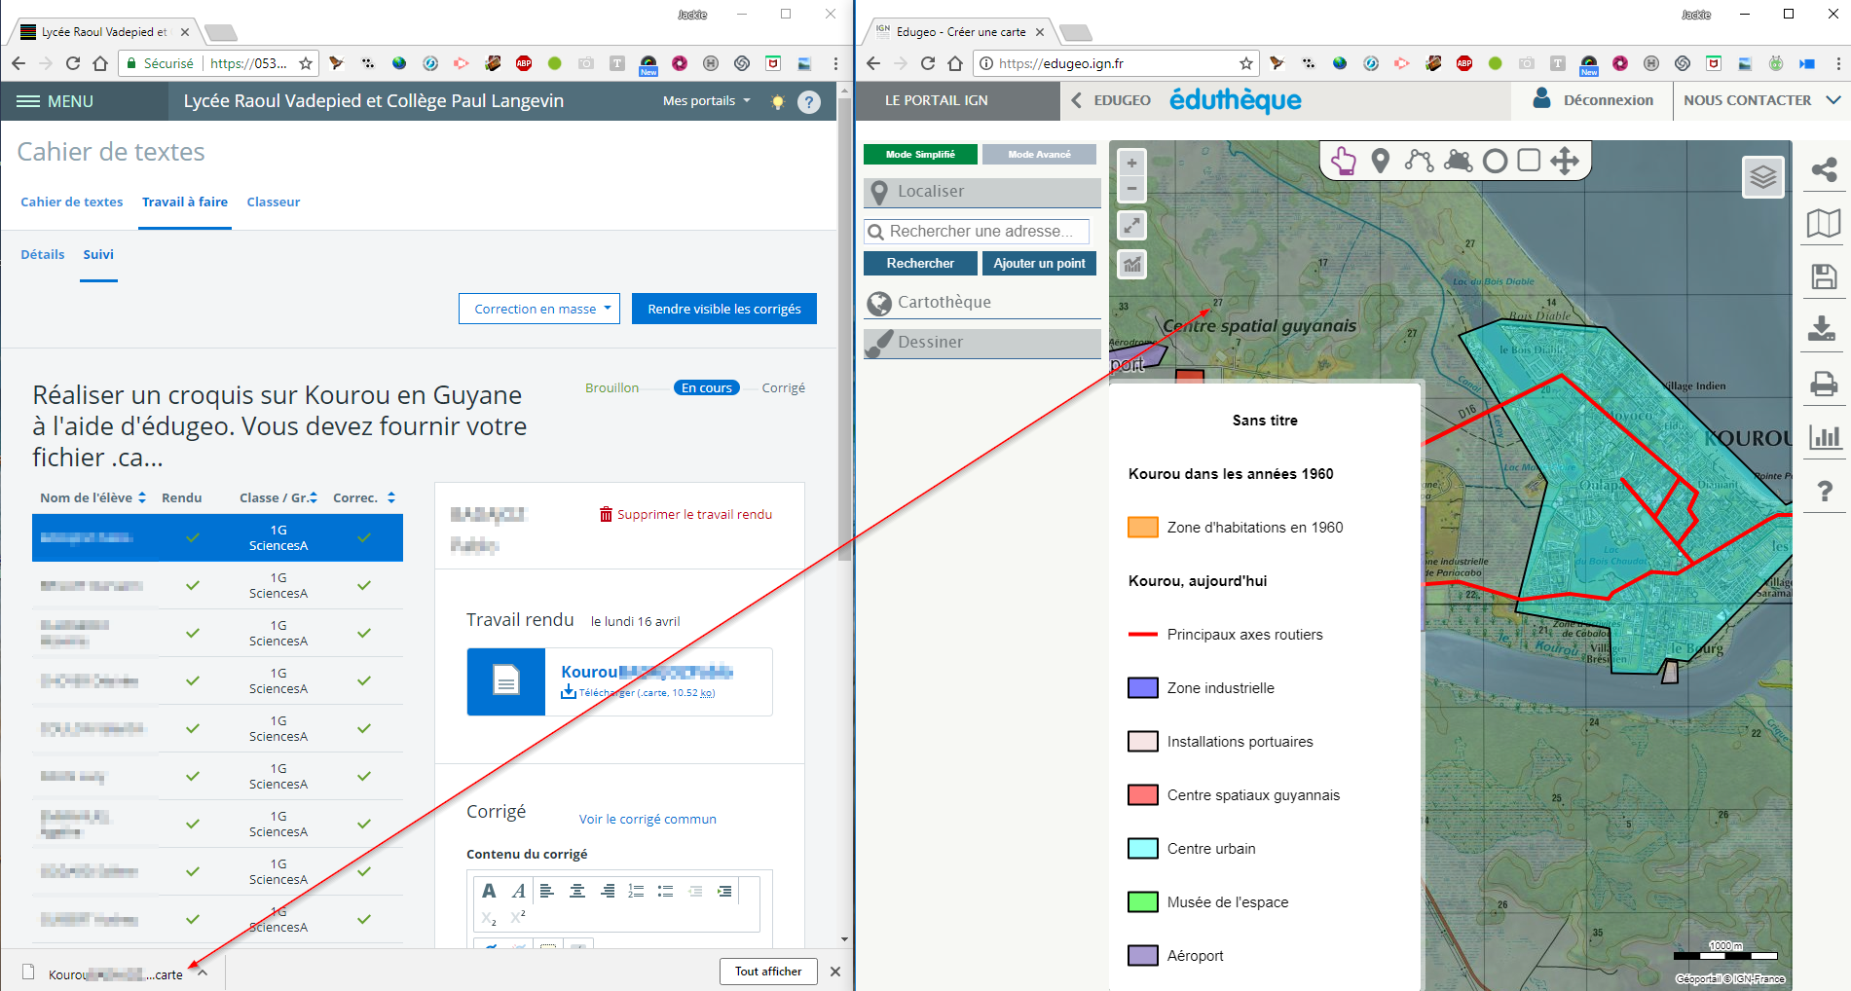Click the print map icon
This screenshot has width=1851, height=991.
(x=1823, y=384)
